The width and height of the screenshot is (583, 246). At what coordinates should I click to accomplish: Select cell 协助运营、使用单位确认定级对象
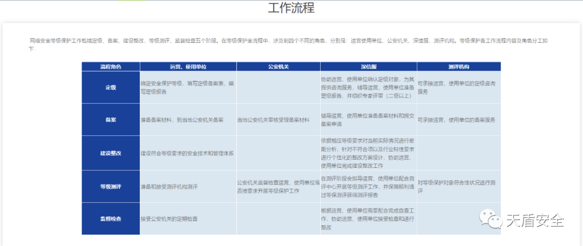click(369, 88)
